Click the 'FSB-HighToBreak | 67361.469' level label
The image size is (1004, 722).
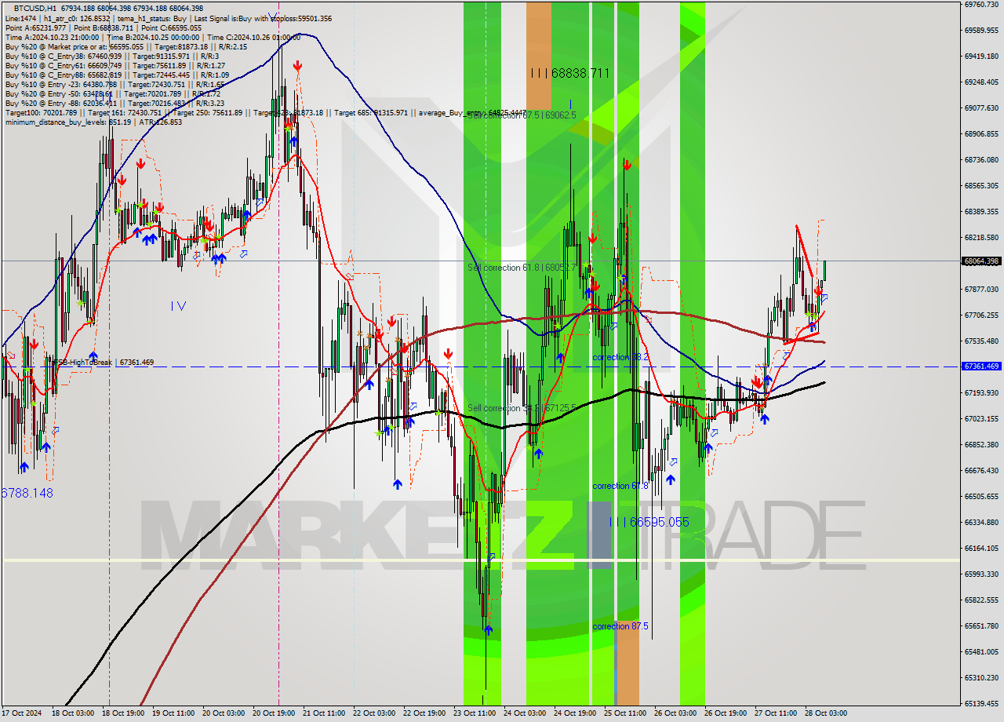click(102, 363)
